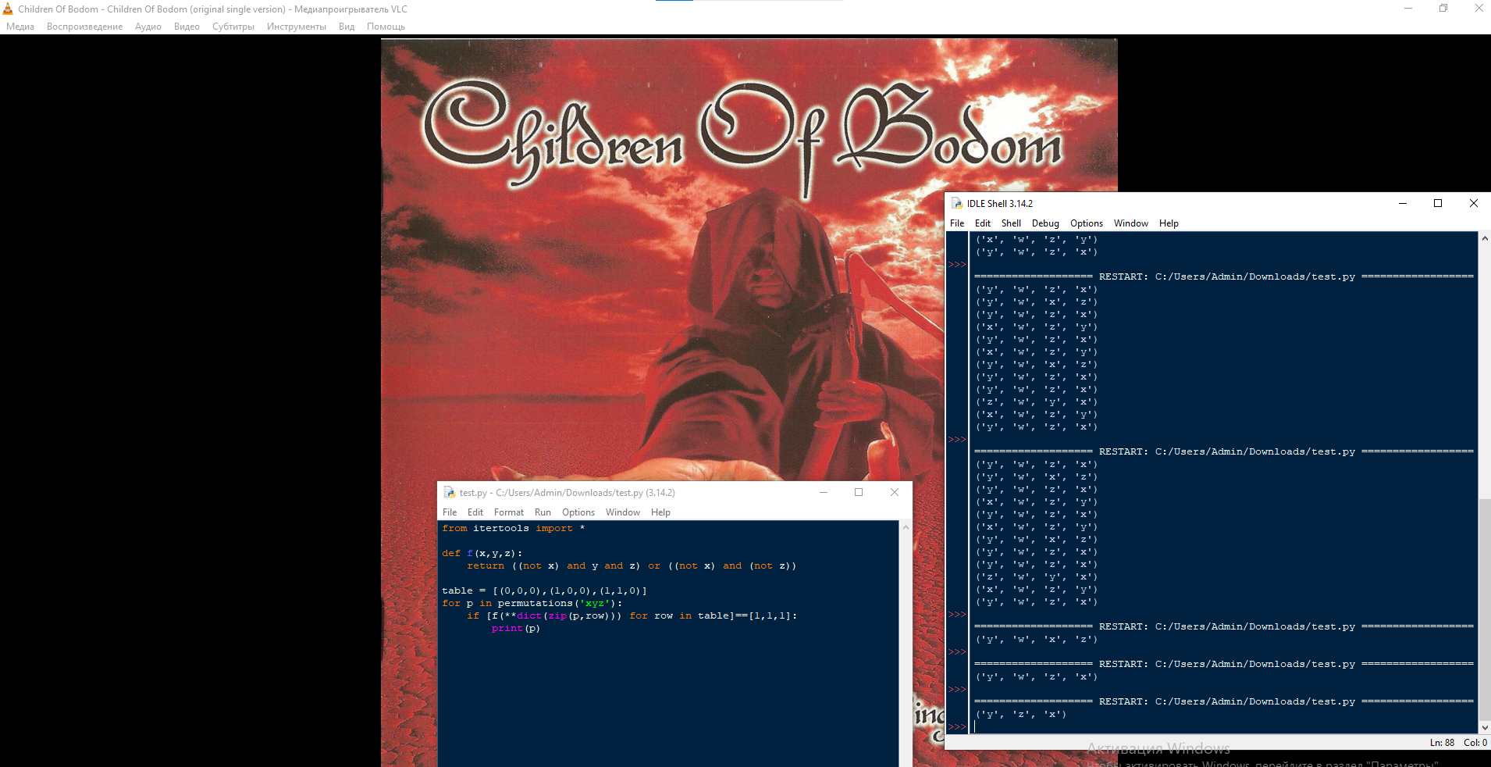Place cursor on 'from itertools import *' line

514,529
